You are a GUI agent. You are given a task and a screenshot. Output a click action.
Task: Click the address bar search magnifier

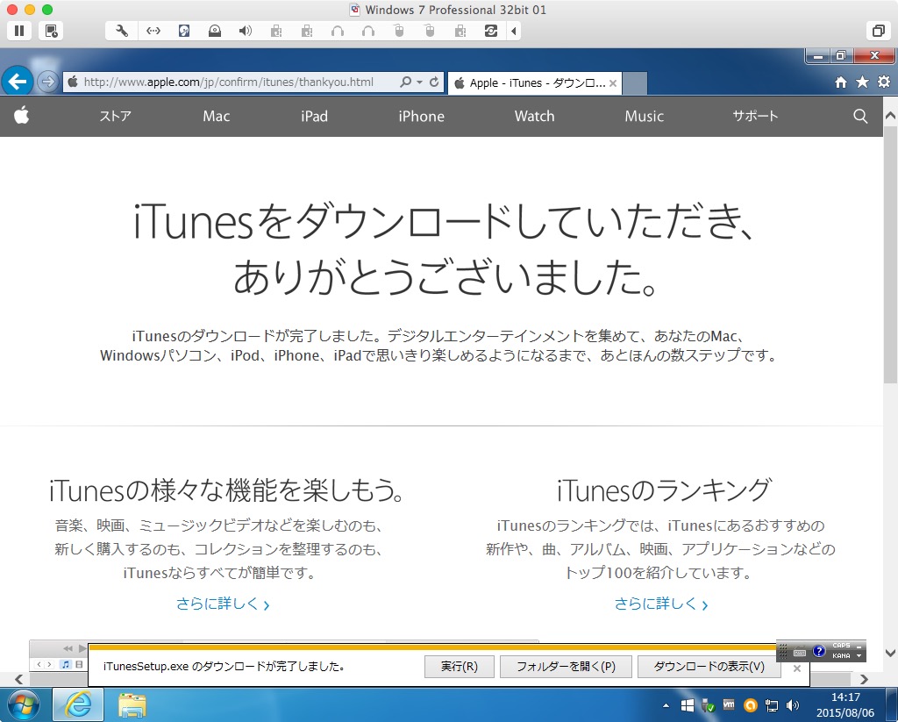pyautogui.click(x=405, y=82)
